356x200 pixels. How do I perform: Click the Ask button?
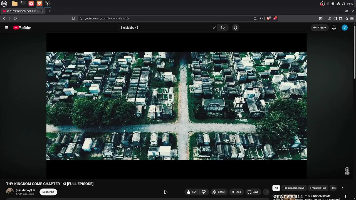236,192
